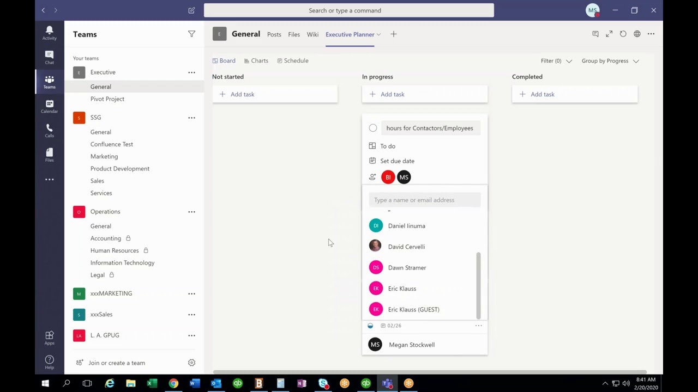Switch to the Schedule view

pyautogui.click(x=293, y=60)
